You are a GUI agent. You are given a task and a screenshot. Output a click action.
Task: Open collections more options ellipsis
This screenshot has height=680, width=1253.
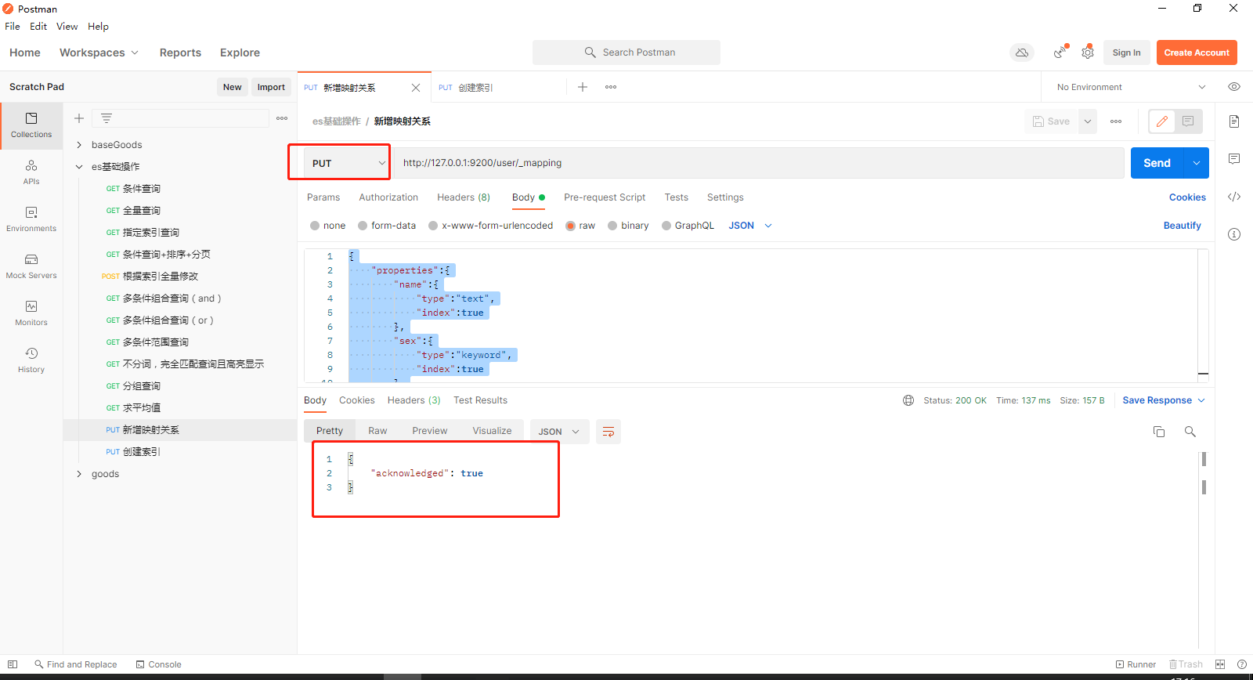(x=282, y=118)
